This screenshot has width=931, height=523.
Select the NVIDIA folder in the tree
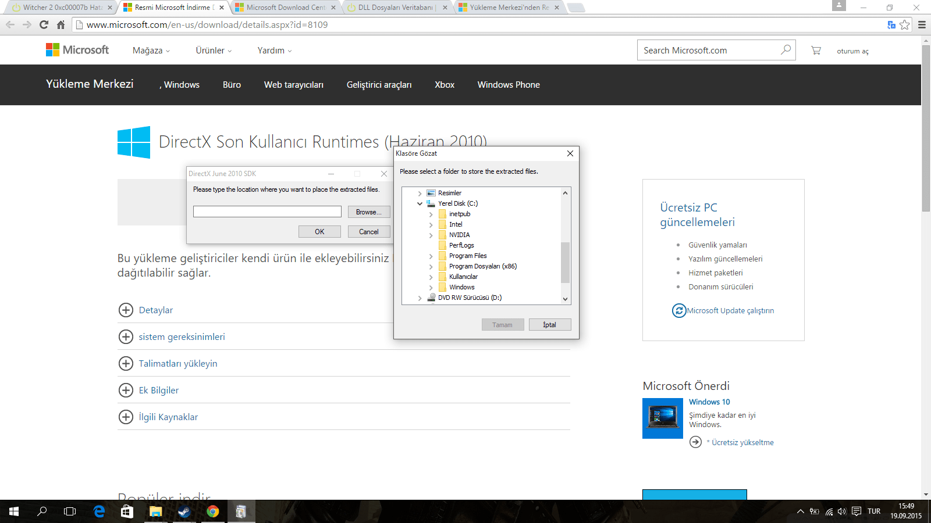(460, 235)
